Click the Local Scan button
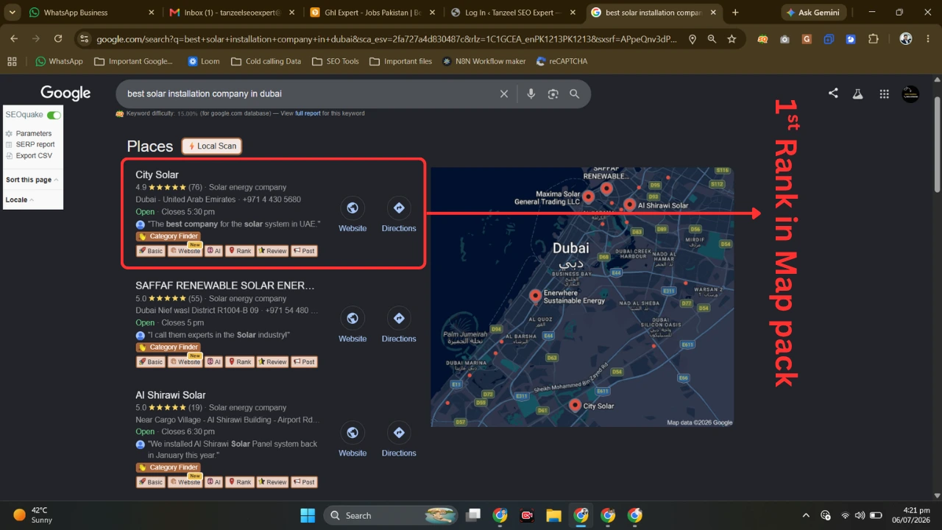The height and width of the screenshot is (530, 942). (x=212, y=146)
